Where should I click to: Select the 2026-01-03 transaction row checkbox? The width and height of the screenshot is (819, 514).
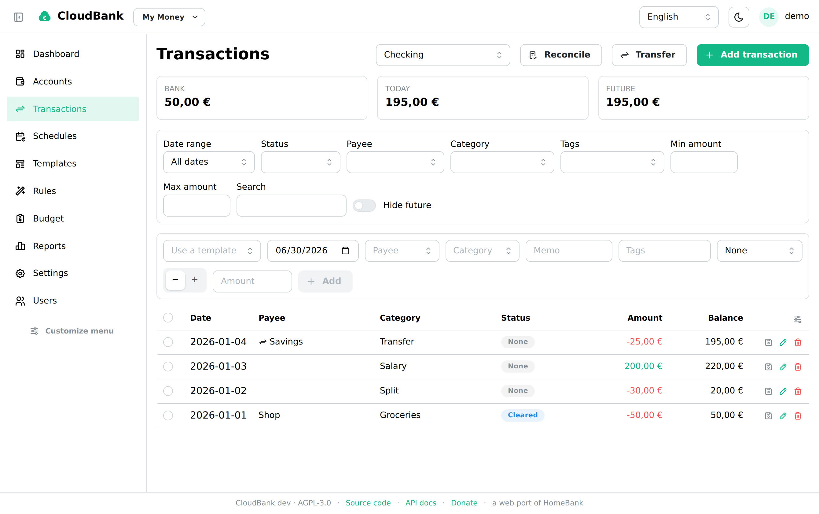pyautogui.click(x=168, y=367)
